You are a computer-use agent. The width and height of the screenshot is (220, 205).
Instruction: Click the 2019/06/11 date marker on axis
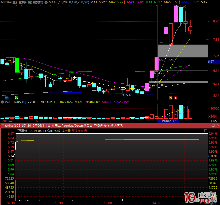[168, 121]
